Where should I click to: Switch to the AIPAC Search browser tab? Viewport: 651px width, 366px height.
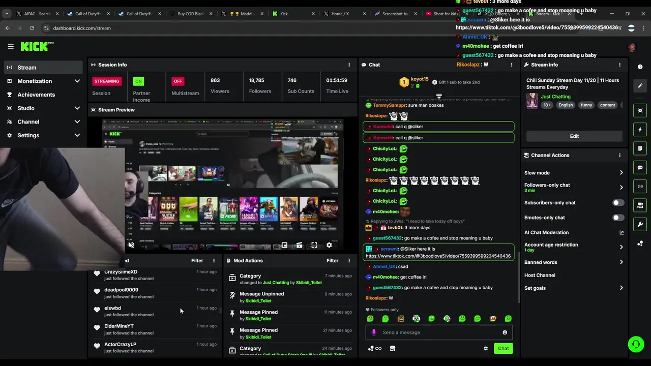tap(37, 14)
